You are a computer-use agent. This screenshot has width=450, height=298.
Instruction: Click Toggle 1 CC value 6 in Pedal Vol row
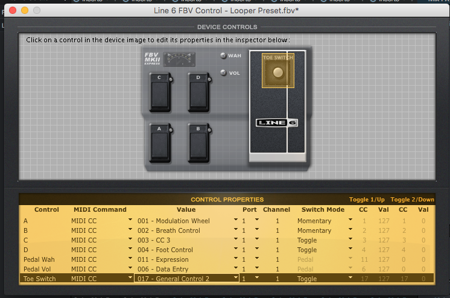(x=364, y=269)
